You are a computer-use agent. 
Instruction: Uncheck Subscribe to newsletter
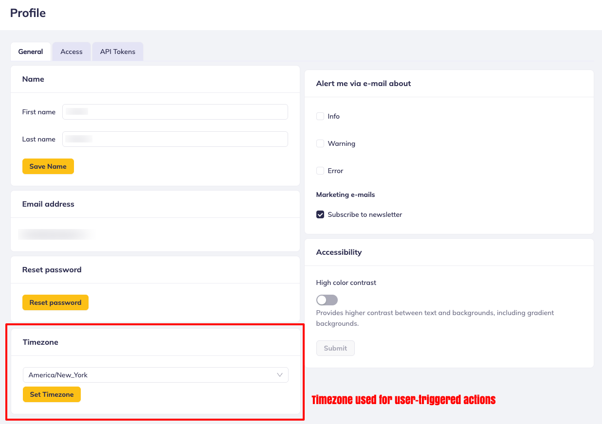pyautogui.click(x=320, y=214)
